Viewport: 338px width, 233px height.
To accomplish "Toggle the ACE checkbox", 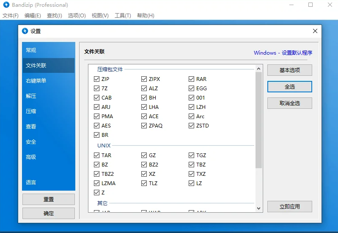I will point(144,116).
